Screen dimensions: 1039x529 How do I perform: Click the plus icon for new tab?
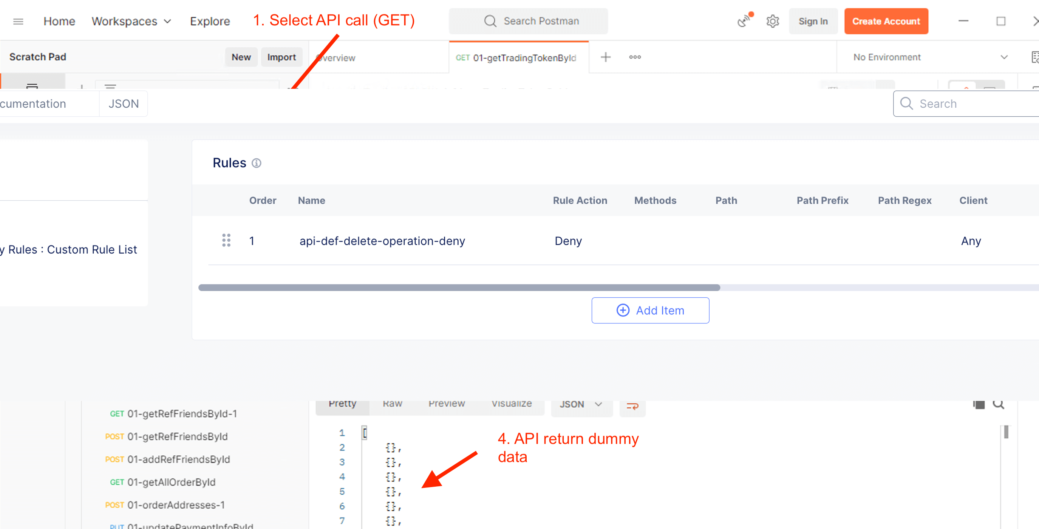tap(605, 57)
